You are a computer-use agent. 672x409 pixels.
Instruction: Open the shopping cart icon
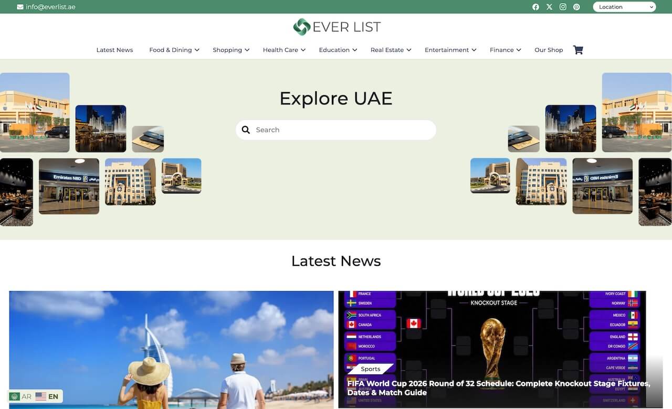click(578, 50)
